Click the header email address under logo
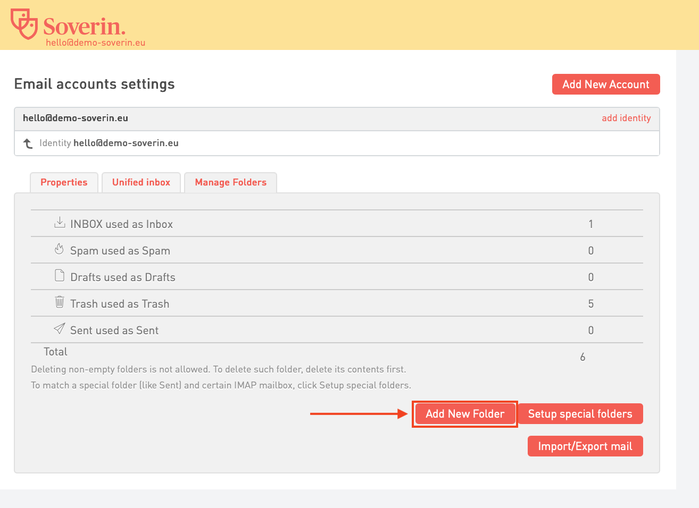The height and width of the screenshot is (508, 699). point(95,43)
